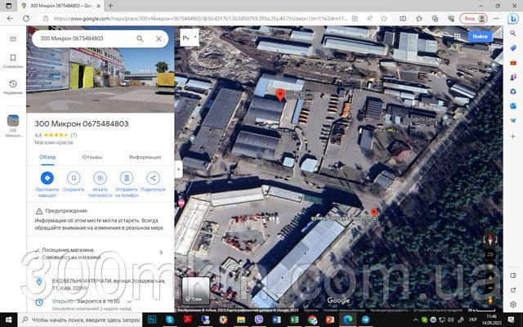523x327 pixels.
Task: Open the Bing Copilot sidebar icon
Action: pyautogui.click(x=513, y=19)
